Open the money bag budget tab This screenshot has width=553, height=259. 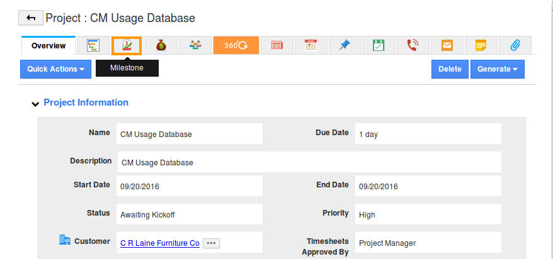point(161,45)
